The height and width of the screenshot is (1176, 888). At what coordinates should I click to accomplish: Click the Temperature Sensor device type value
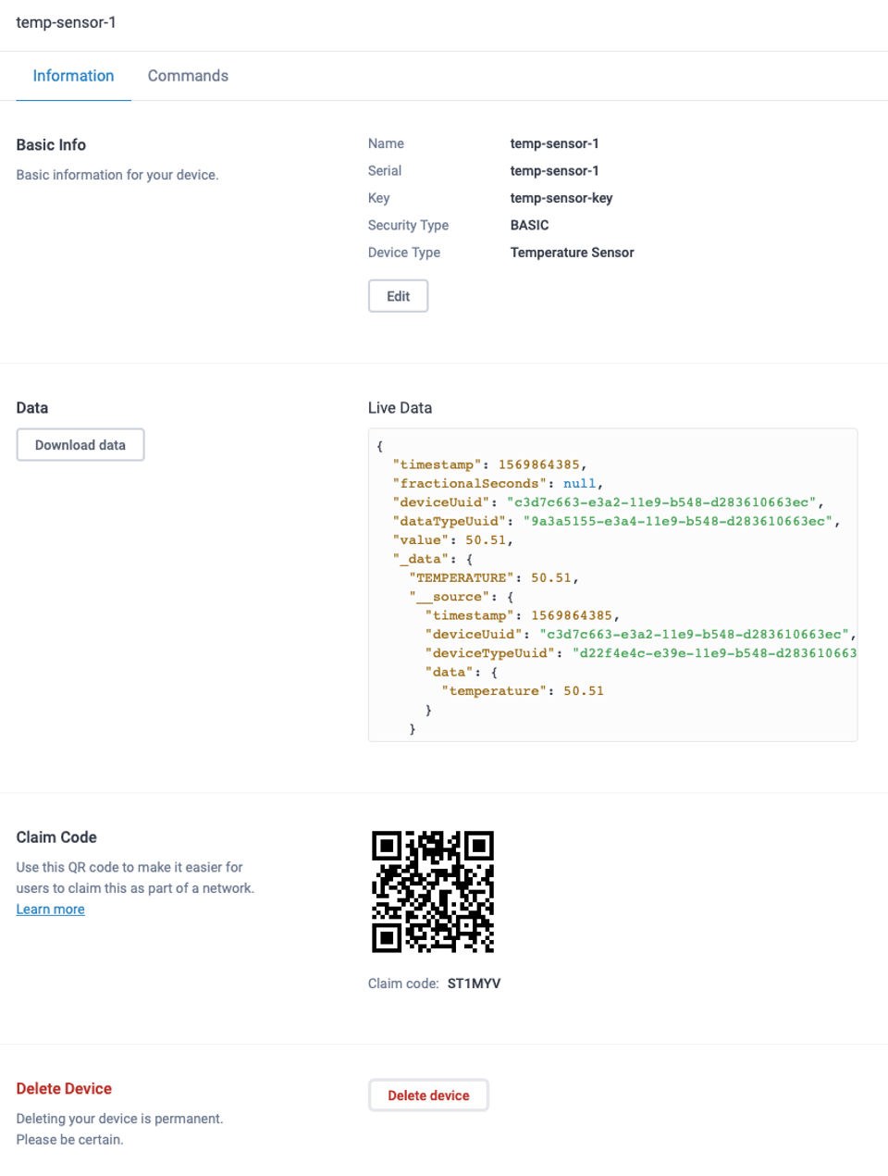coord(572,253)
